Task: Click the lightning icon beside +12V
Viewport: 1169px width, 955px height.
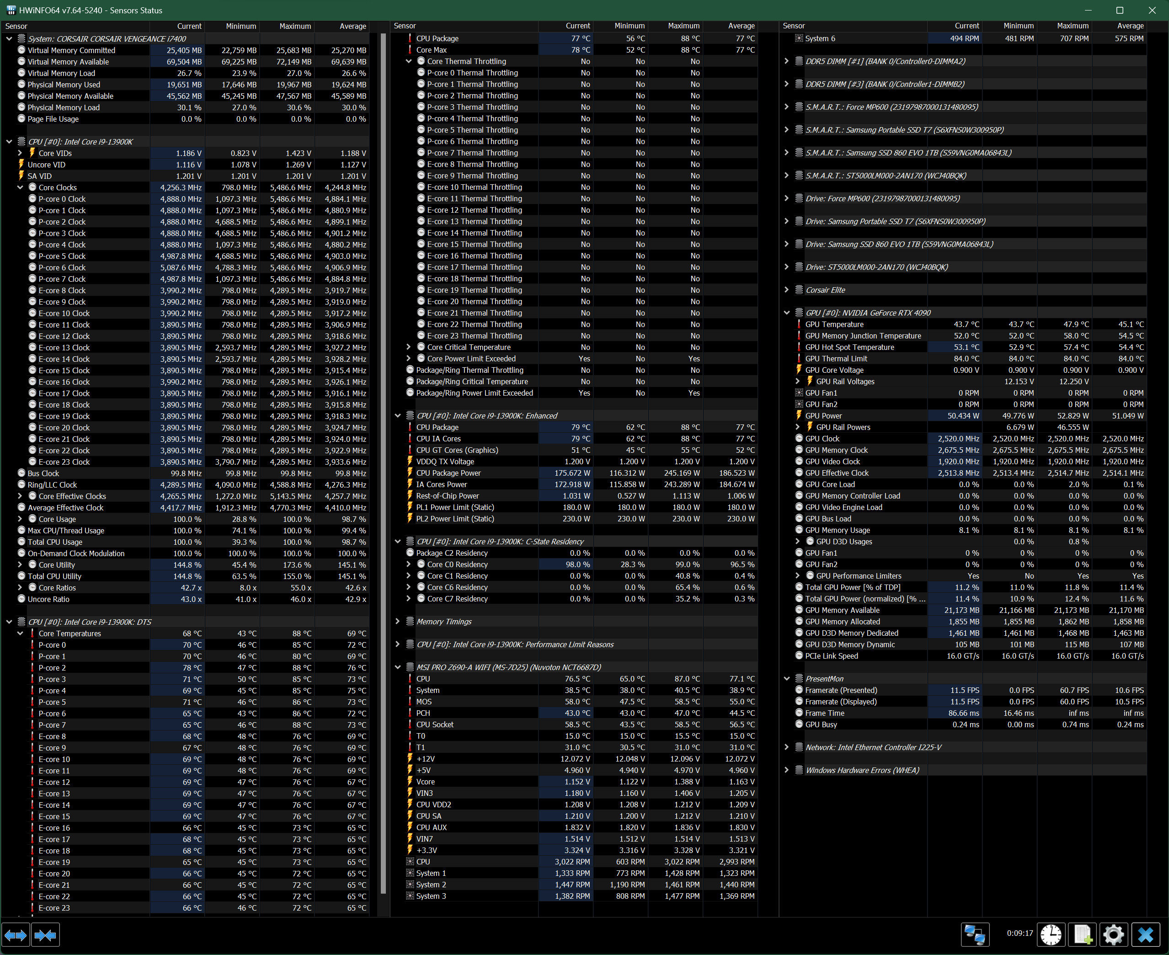Action: point(410,759)
